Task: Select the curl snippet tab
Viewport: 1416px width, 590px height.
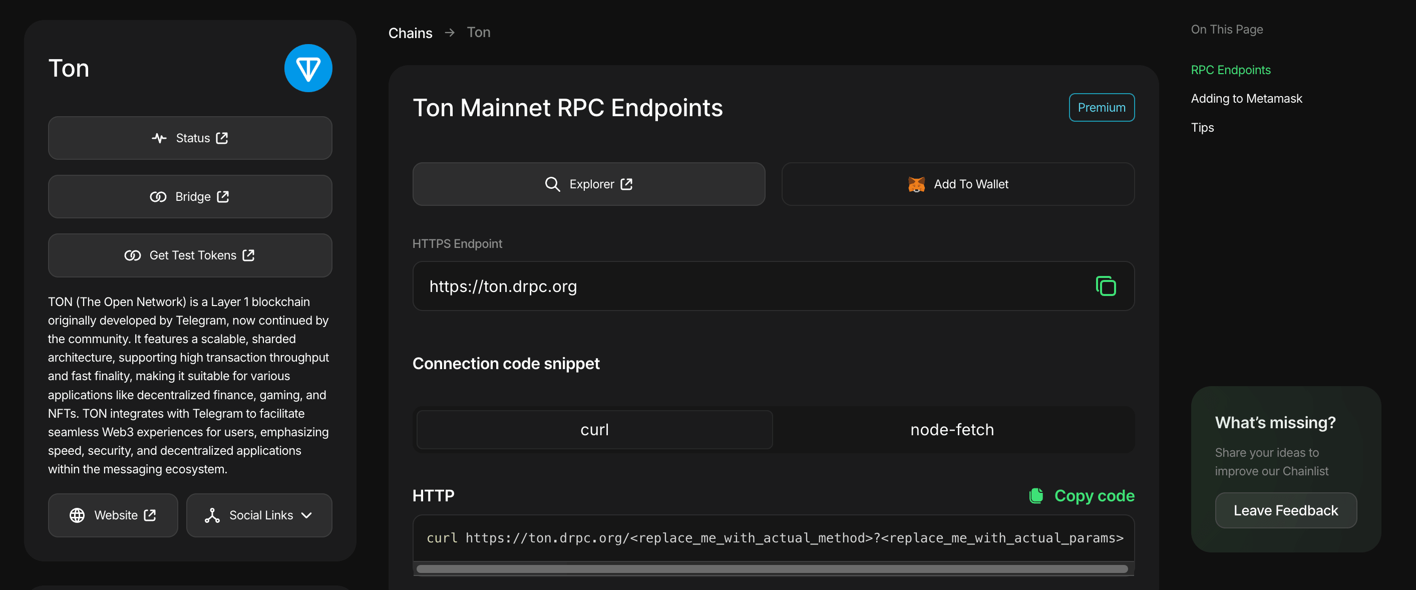Action: [x=594, y=429]
